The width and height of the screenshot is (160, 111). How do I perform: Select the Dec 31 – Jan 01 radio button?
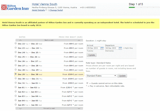15,83
